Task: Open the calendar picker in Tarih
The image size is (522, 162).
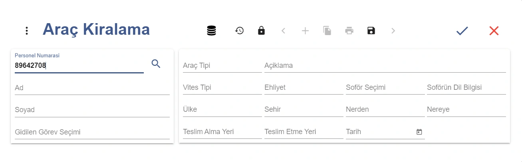Action: click(419, 132)
